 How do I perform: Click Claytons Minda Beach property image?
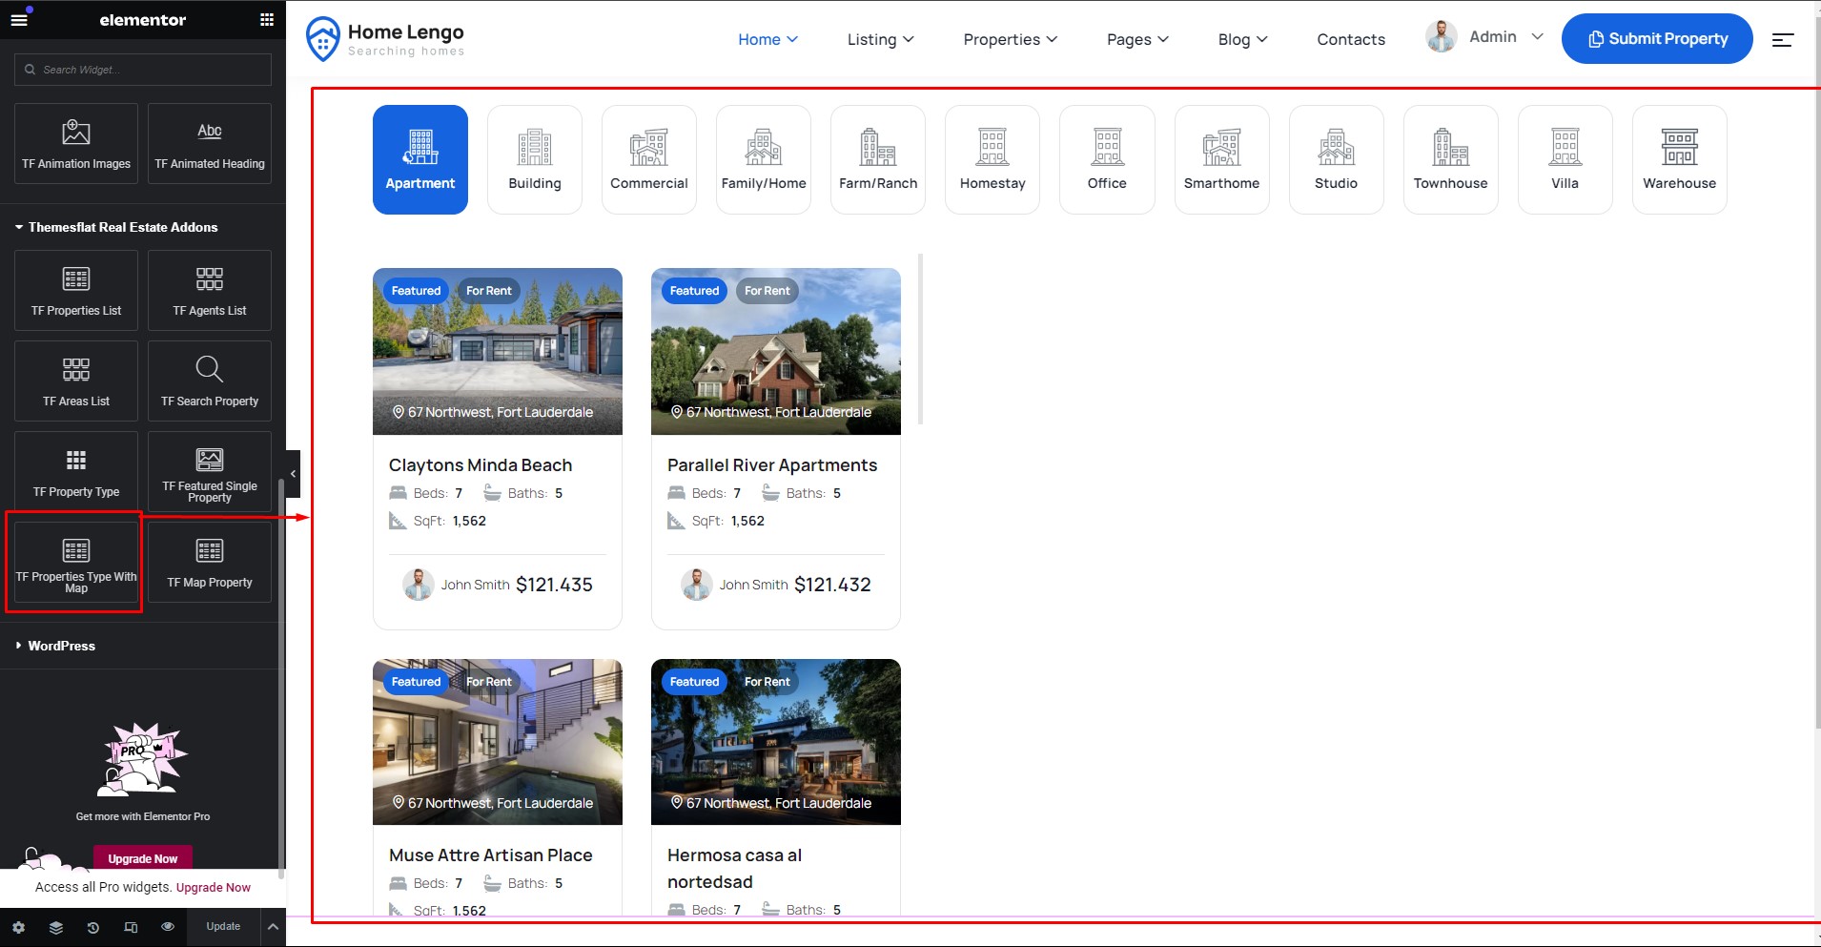click(x=498, y=351)
